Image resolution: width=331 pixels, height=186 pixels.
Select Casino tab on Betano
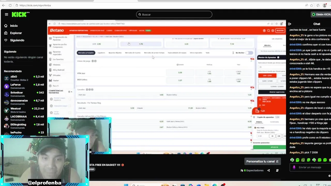(109, 30)
